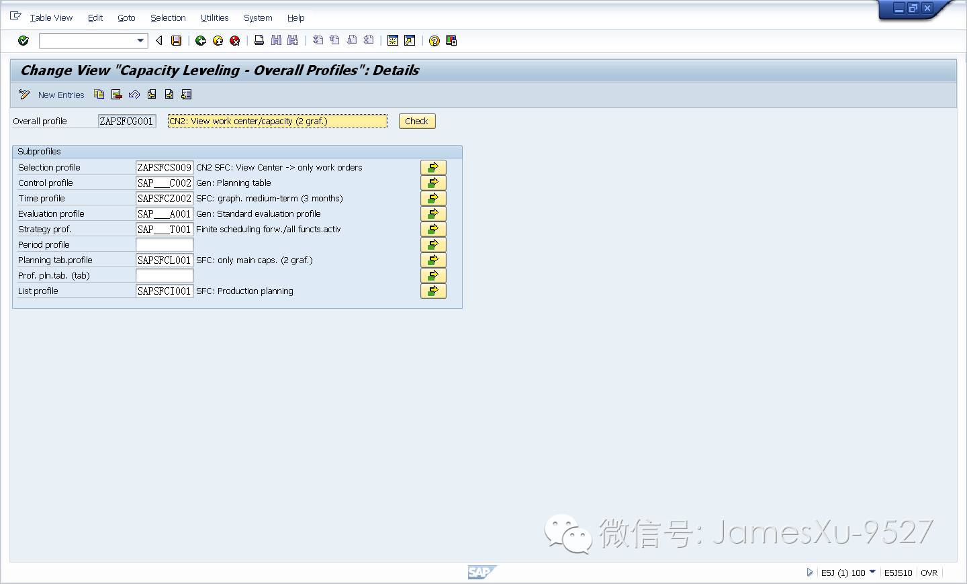Click the overall profile description text field
The width and height of the screenshot is (967, 584).
tap(277, 121)
